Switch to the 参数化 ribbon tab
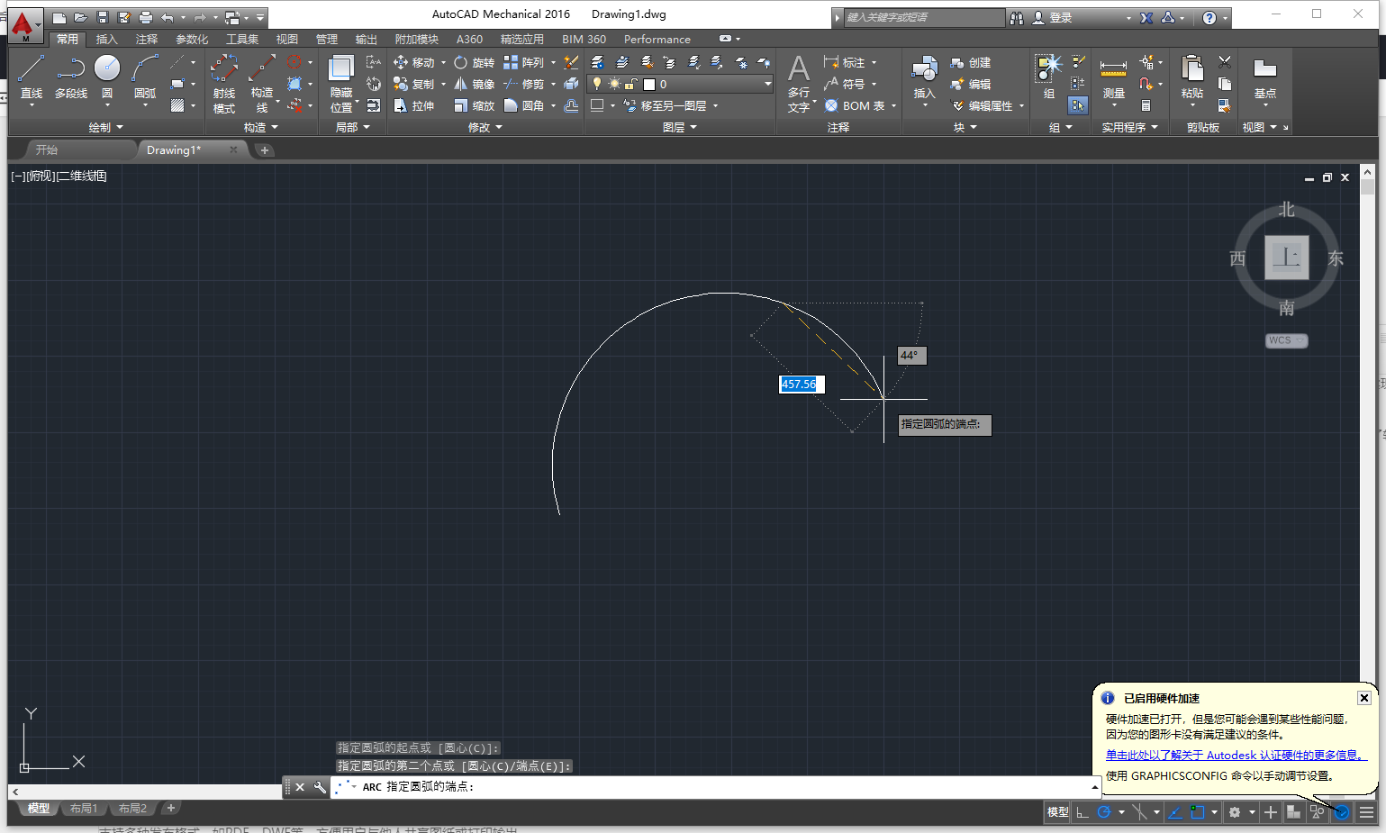 (192, 39)
